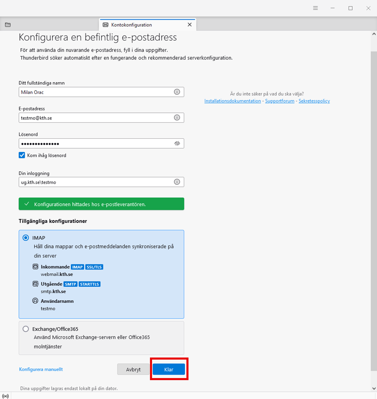The height and width of the screenshot is (399, 377).
Task: Click the folder icon in tab bar
Action: pyautogui.click(x=8, y=25)
